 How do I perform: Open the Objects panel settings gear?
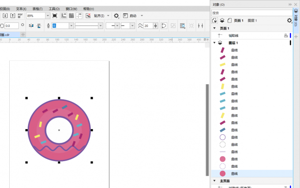pyautogui.click(x=289, y=20)
